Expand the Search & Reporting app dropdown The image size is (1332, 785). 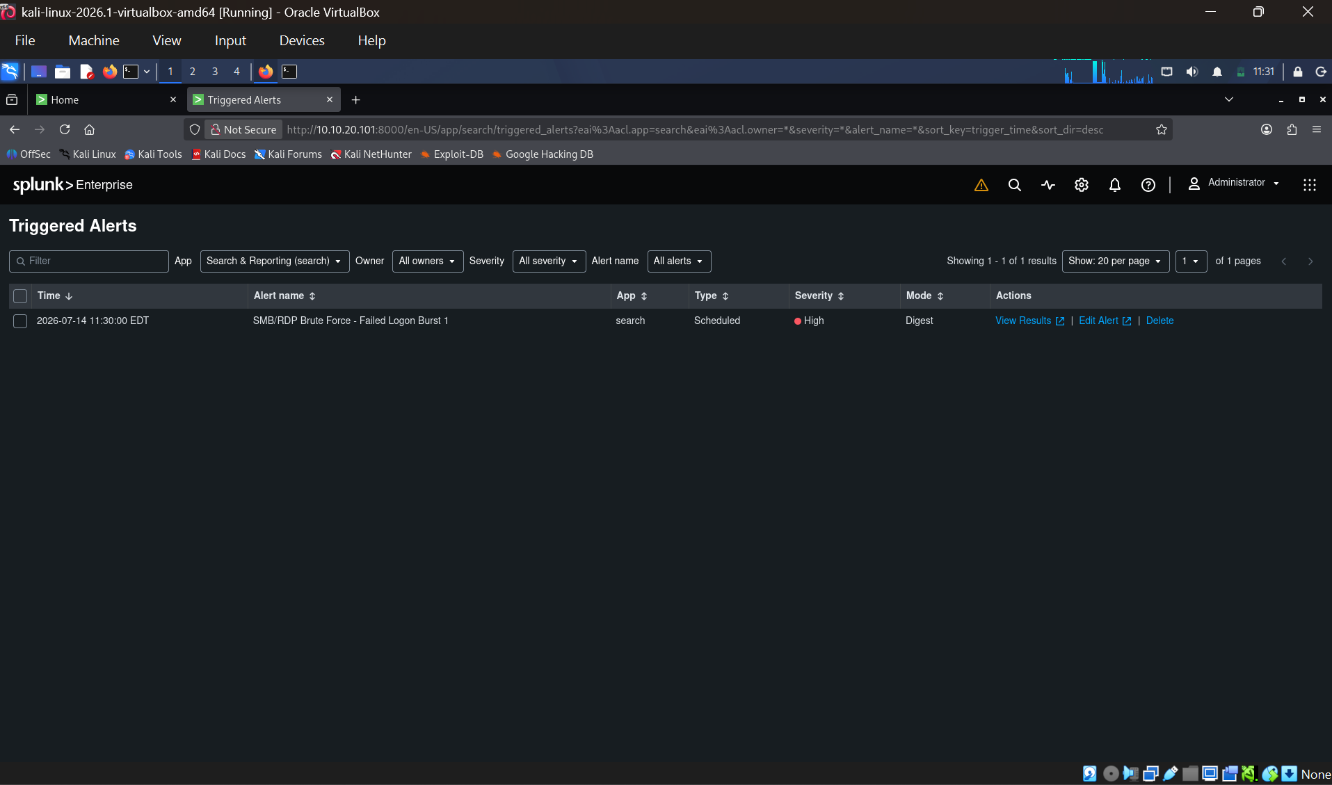coord(274,261)
